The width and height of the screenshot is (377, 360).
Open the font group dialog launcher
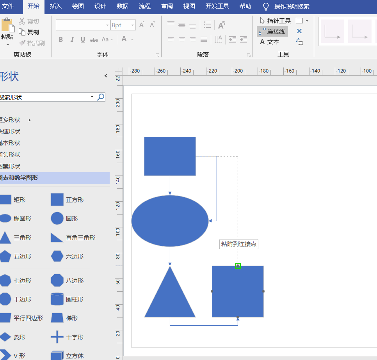(157, 55)
